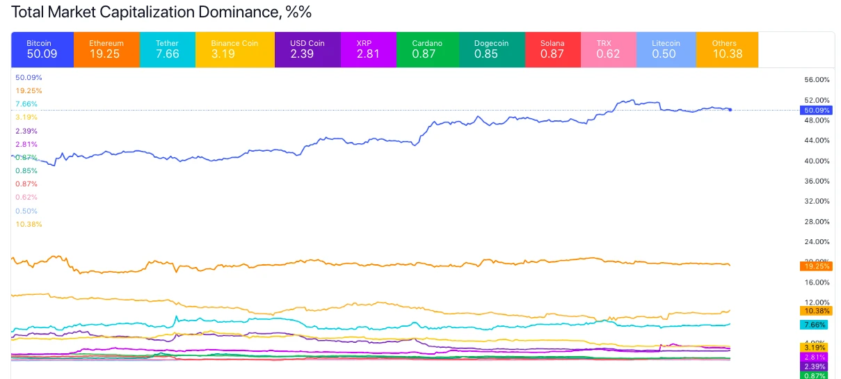Hide the Tether series via legend
This screenshot has height=379, width=841.
pos(167,49)
